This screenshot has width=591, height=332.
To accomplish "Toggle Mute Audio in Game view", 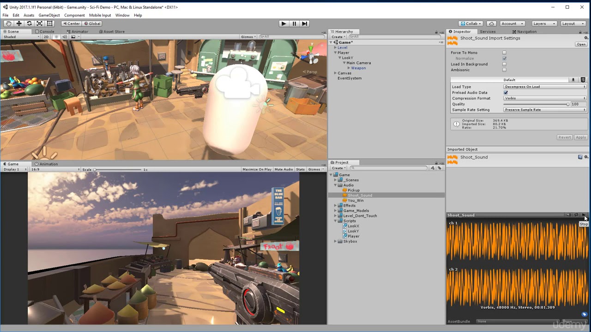I will [283, 170].
